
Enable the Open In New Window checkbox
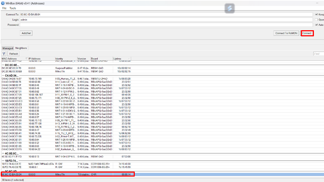tap(316, 19)
